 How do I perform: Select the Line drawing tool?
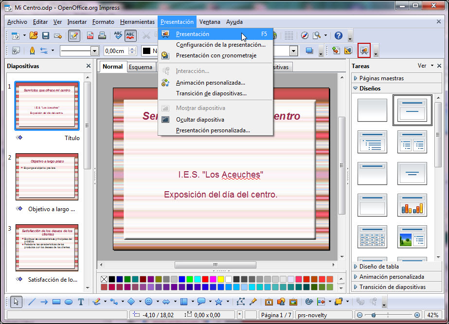32,302
